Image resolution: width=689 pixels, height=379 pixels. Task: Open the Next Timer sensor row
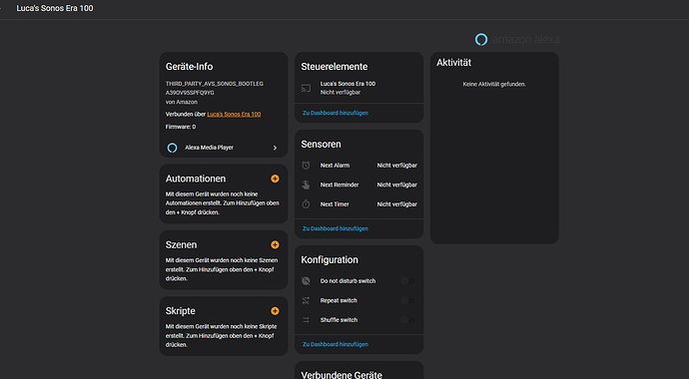pyautogui.click(x=359, y=204)
